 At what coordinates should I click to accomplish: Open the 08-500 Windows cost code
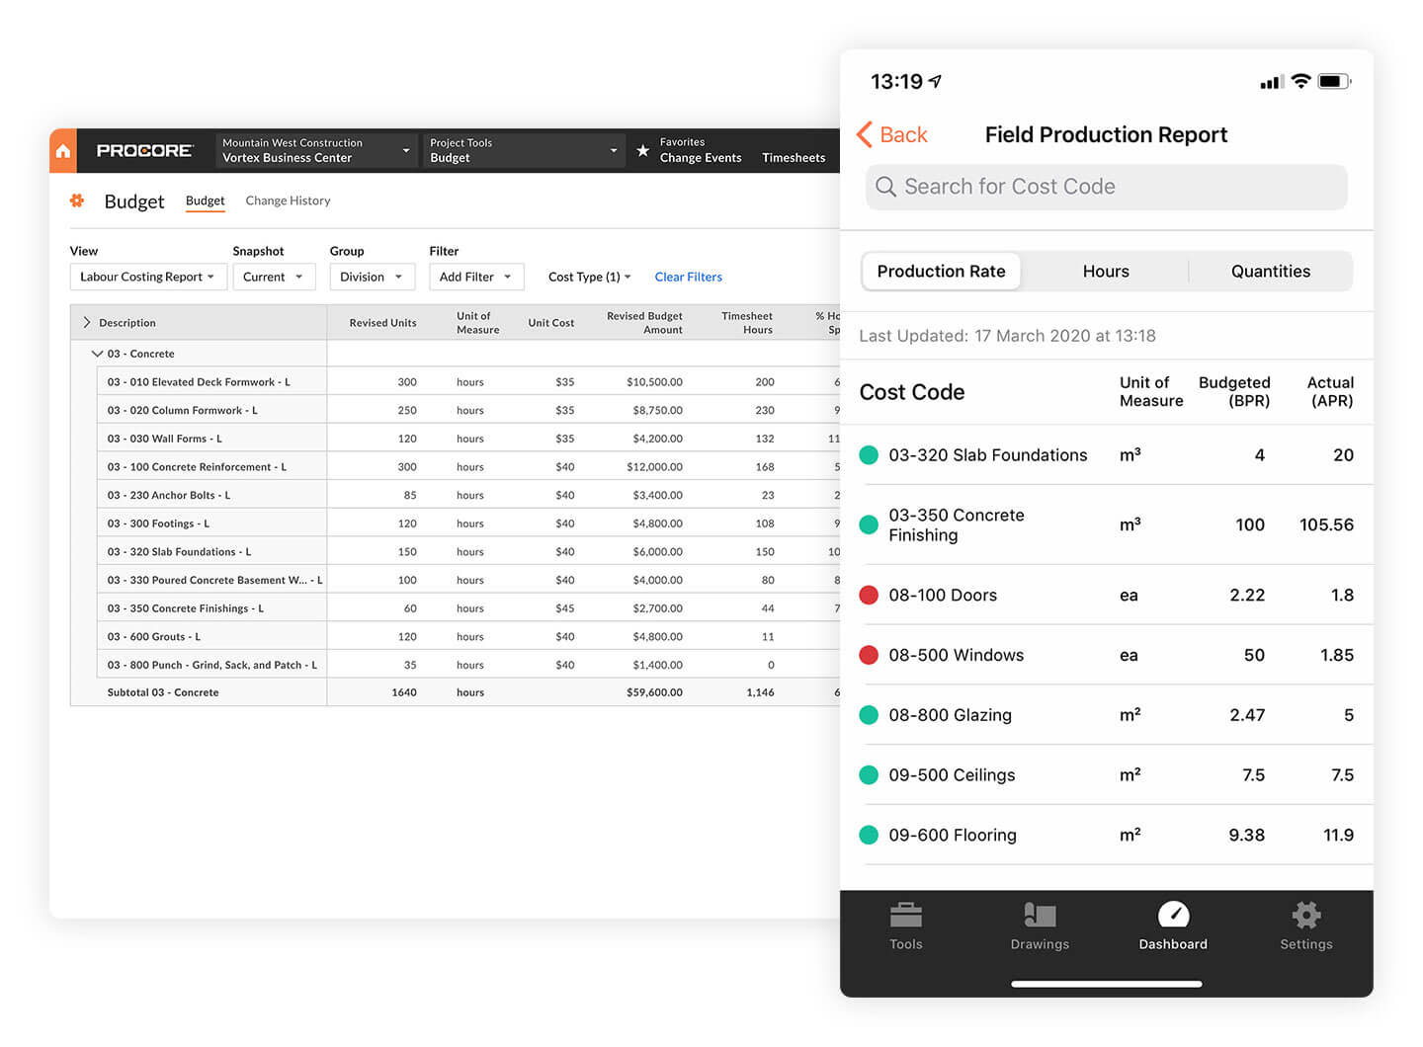click(x=1106, y=655)
